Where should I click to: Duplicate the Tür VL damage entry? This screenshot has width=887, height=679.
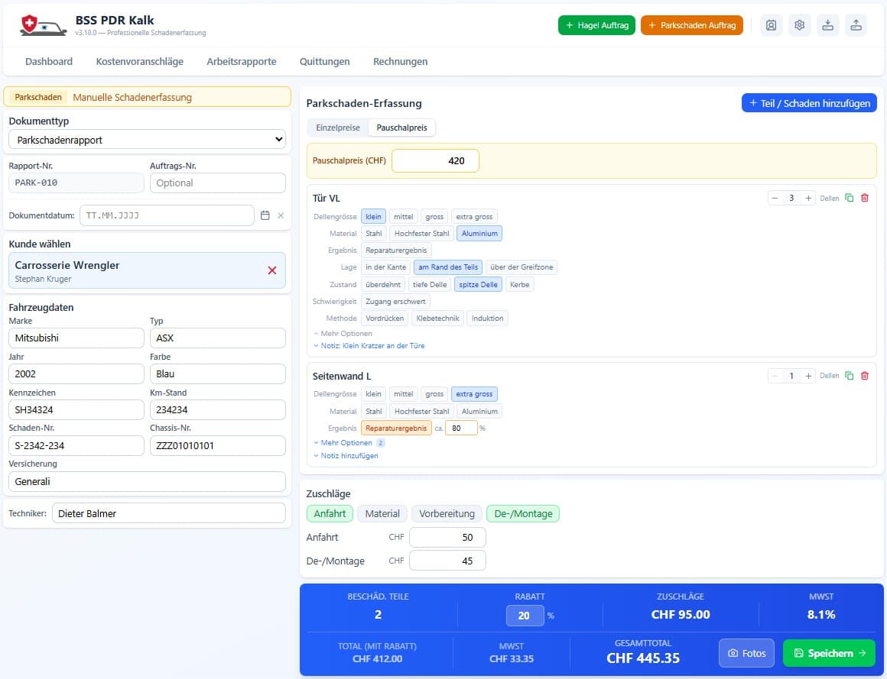(x=849, y=198)
